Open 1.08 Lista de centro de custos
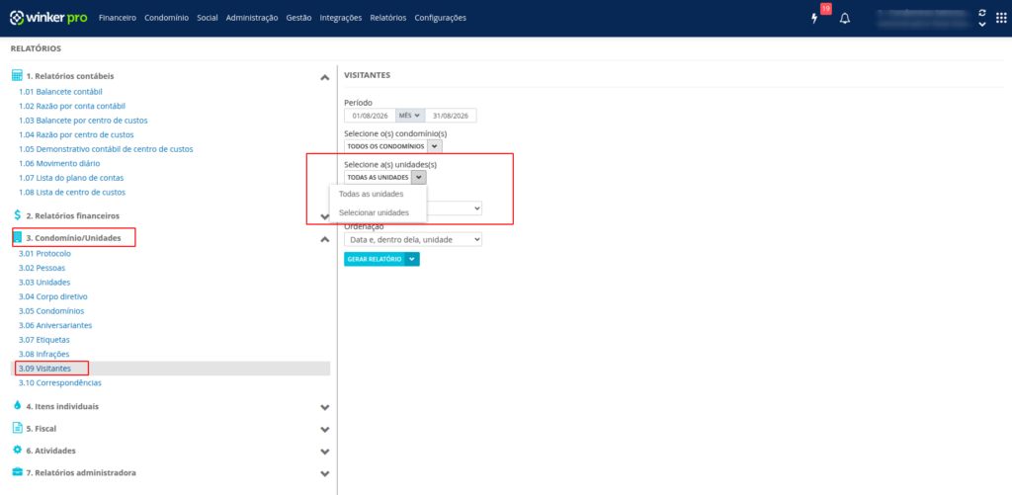The width and height of the screenshot is (1012, 495). point(72,192)
